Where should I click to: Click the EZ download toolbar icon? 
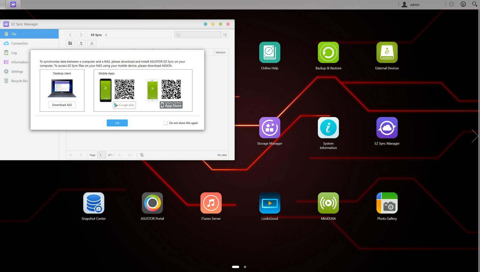click(92, 43)
